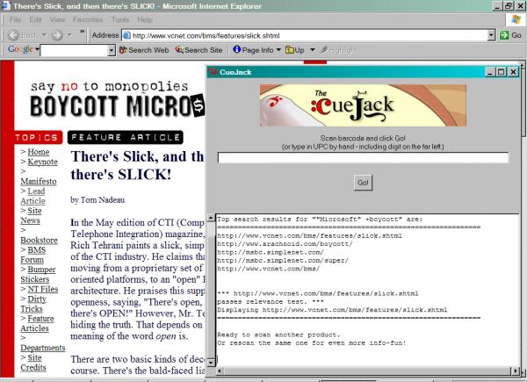Viewport: 527px width, 382px height.
Task: Click the results pane scroll up arrow
Action: (x=210, y=218)
